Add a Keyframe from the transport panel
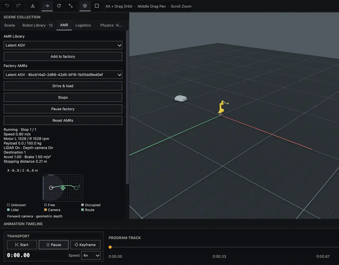The image size is (339, 265). (85, 245)
